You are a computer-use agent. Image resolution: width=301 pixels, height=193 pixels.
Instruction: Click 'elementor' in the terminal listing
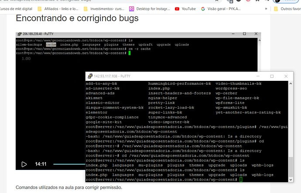(96, 112)
